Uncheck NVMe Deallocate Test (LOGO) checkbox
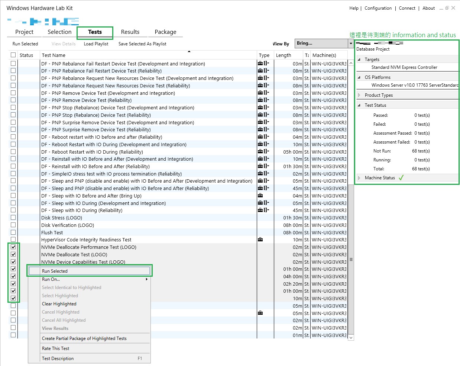Viewport: 460px width, 366px height. point(13,254)
